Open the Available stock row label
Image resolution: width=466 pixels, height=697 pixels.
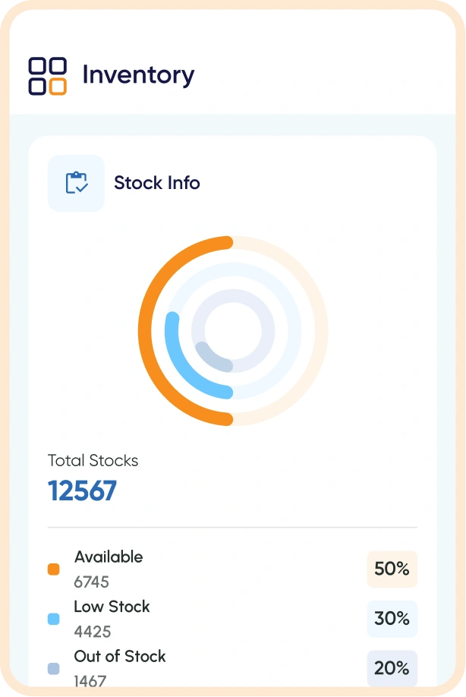[109, 557]
